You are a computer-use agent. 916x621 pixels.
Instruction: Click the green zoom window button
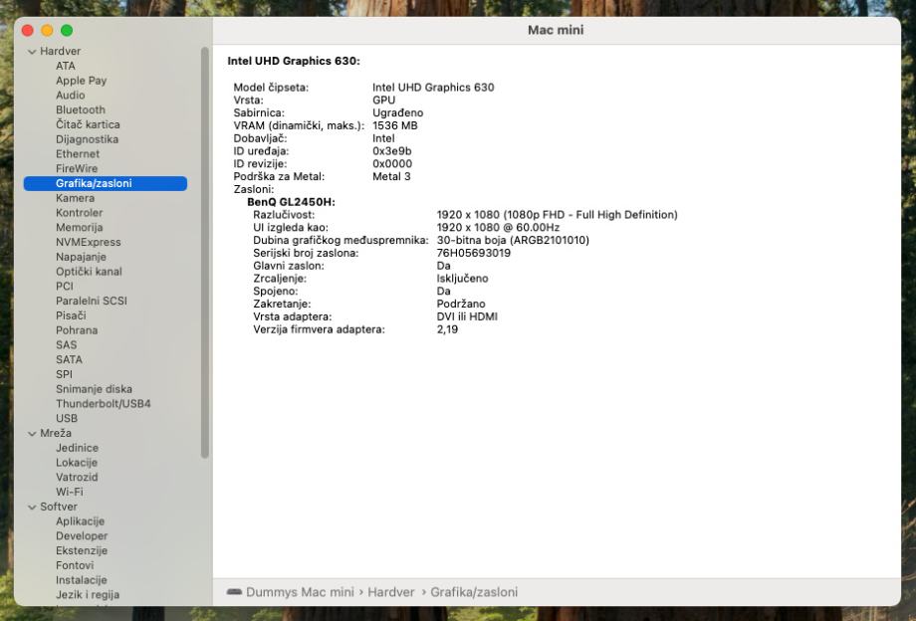coord(67,30)
